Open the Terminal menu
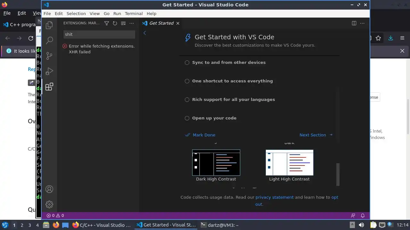This screenshot has height=230, width=410. 134,13
